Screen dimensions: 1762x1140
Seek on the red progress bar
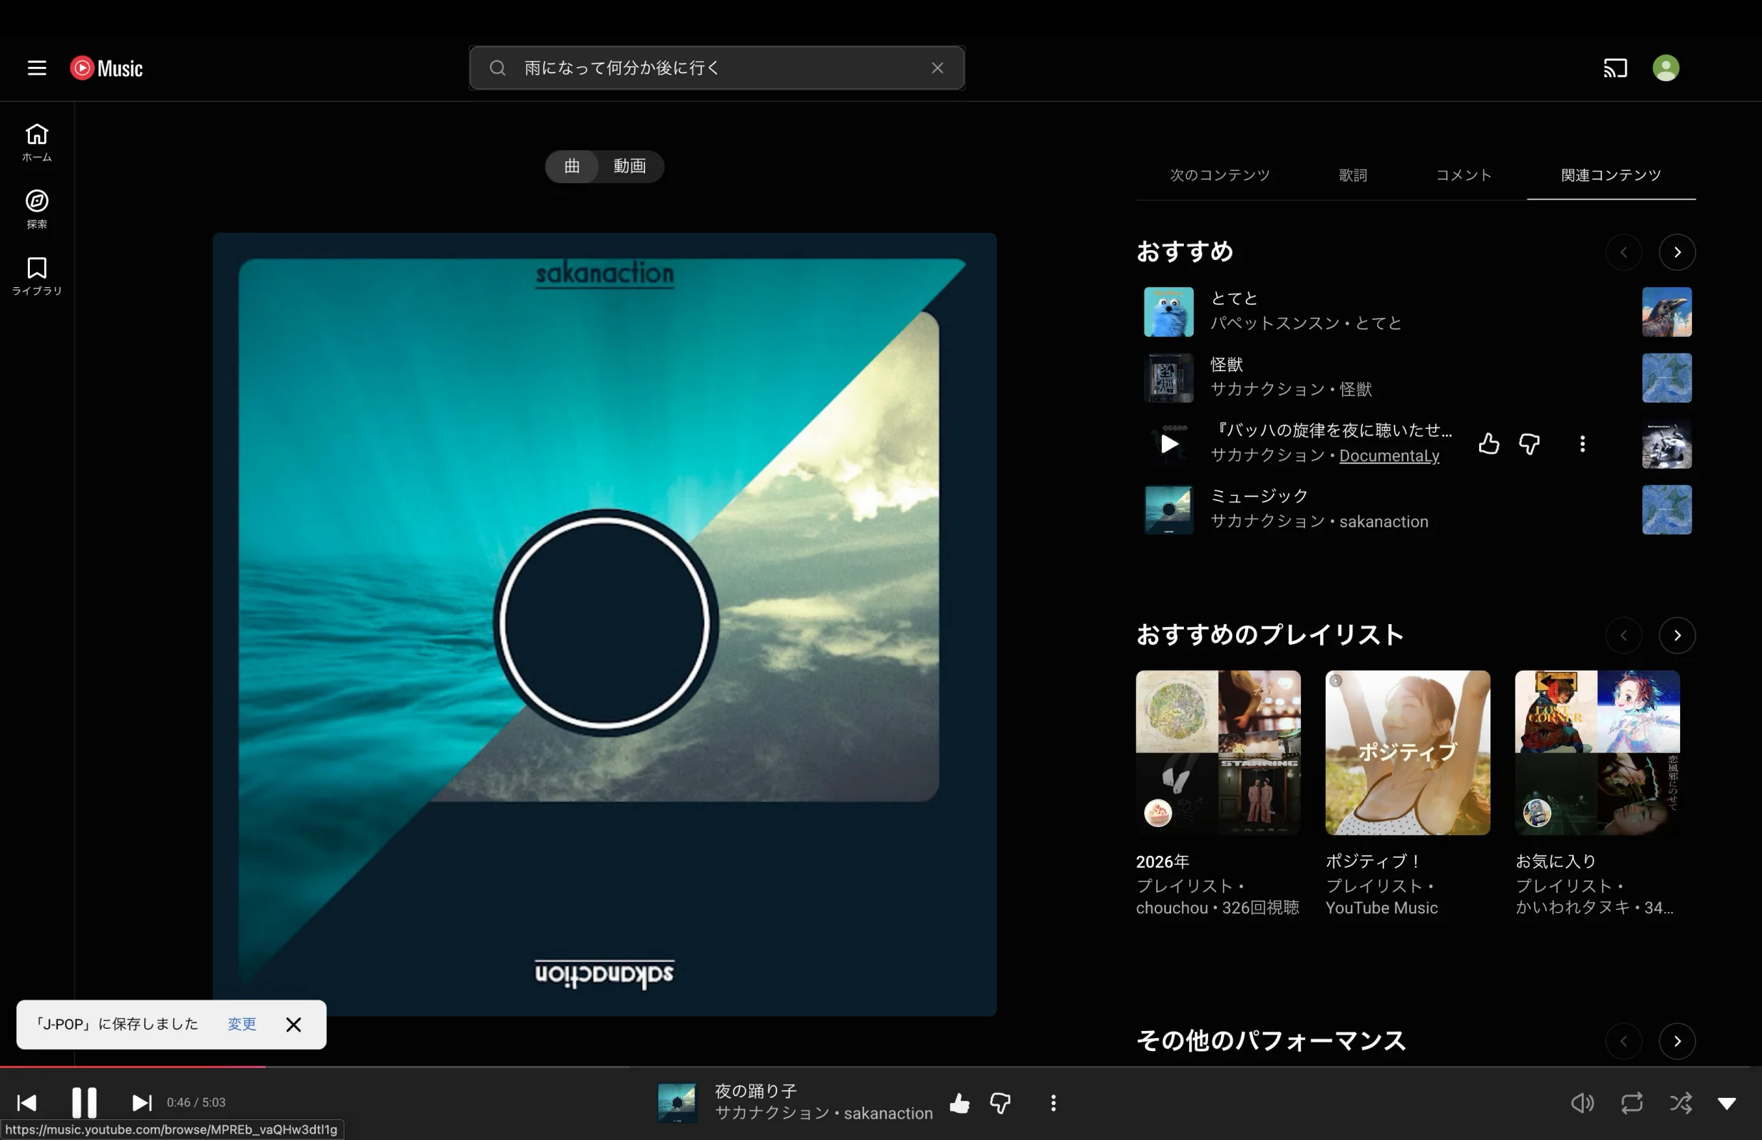133,1067
